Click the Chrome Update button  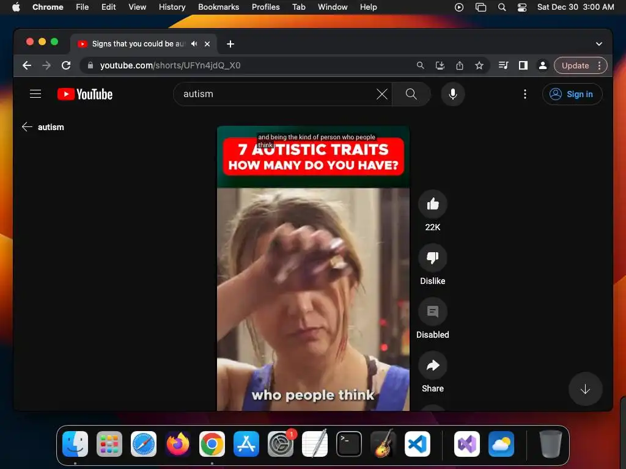click(575, 65)
